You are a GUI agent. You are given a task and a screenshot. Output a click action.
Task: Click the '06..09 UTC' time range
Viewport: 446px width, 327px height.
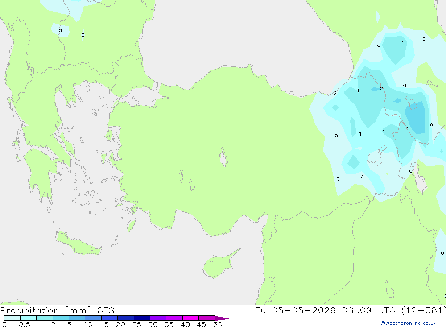point(368,310)
